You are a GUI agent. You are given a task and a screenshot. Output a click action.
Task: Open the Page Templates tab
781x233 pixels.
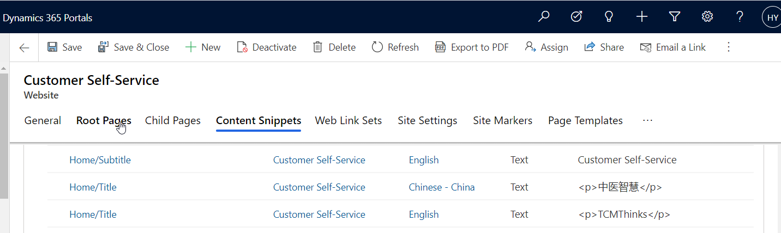click(x=585, y=121)
